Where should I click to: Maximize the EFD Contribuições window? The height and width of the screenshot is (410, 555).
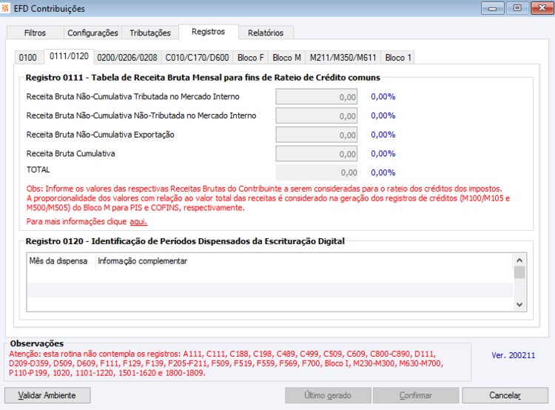tap(517, 8)
